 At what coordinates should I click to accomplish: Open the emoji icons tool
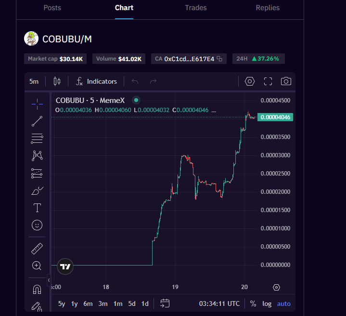click(37, 225)
